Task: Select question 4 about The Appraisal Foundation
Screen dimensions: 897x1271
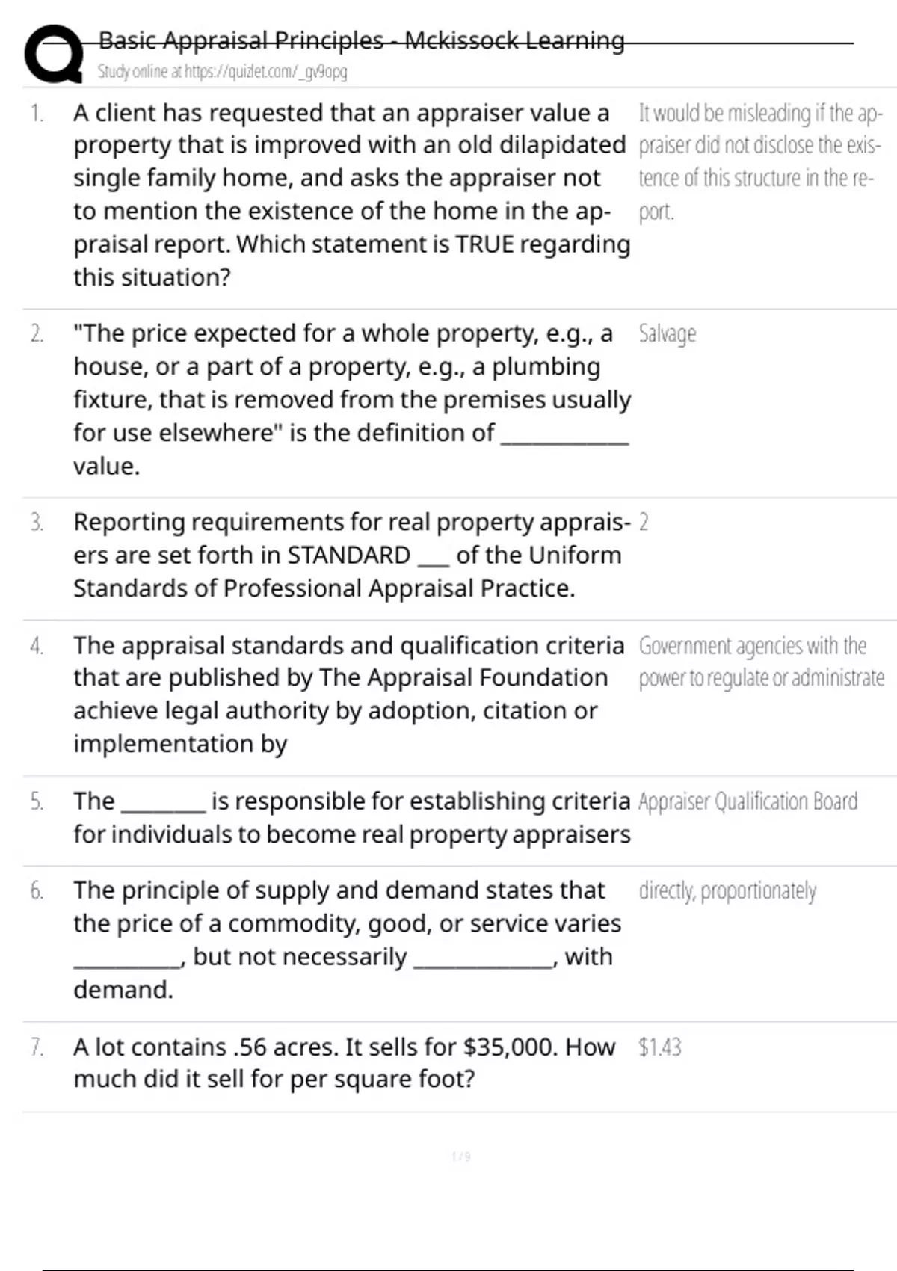Action: point(349,694)
